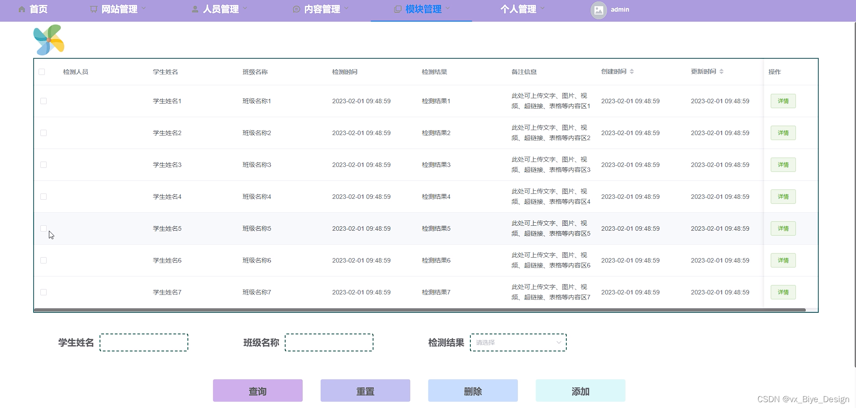
Task: Open 详情 for the 学生姓名3 row
Action: 783,165
